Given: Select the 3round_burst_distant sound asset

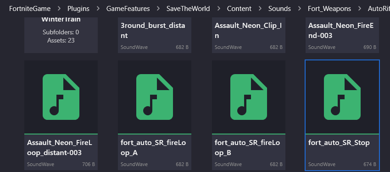Looking at the screenshot, I should (155, 35).
